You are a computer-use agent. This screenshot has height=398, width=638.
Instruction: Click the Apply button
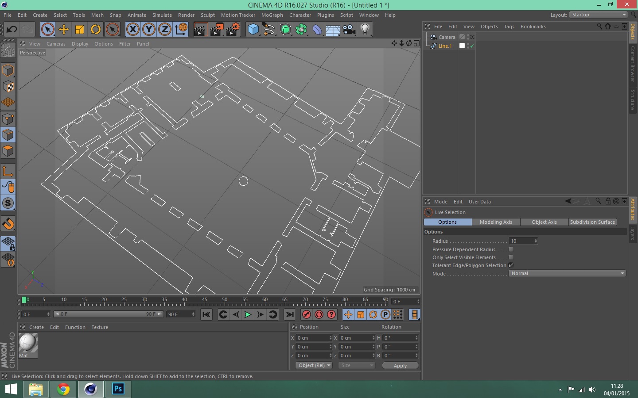400,366
